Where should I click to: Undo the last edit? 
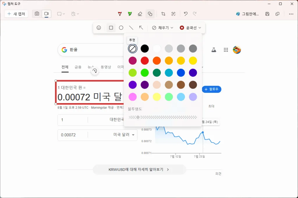[186, 14]
